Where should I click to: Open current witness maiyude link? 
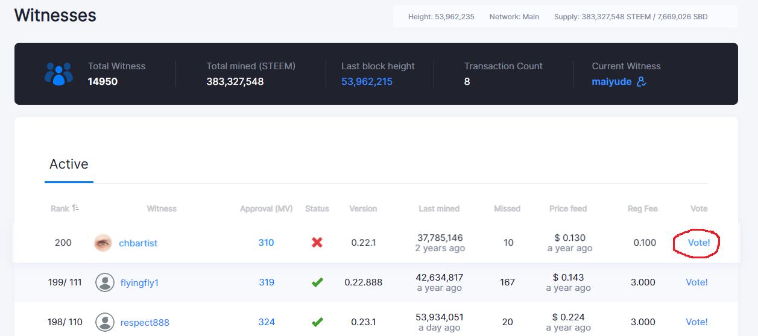coord(611,82)
